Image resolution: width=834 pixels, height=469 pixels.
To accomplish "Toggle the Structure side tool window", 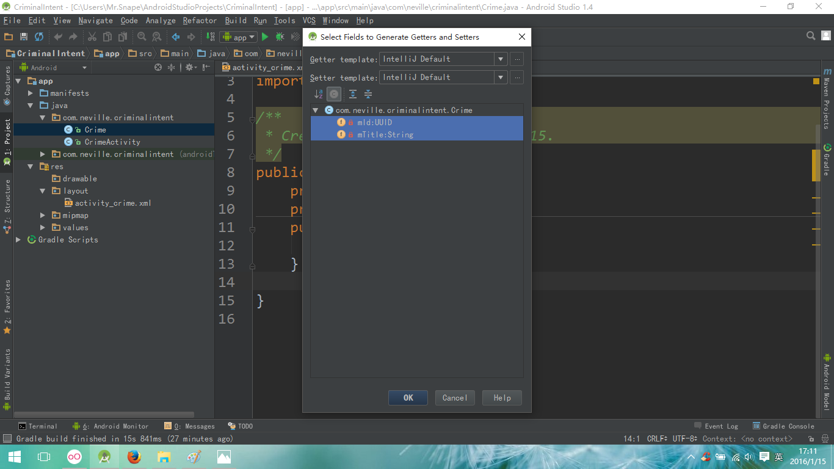I will (x=7, y=206).
